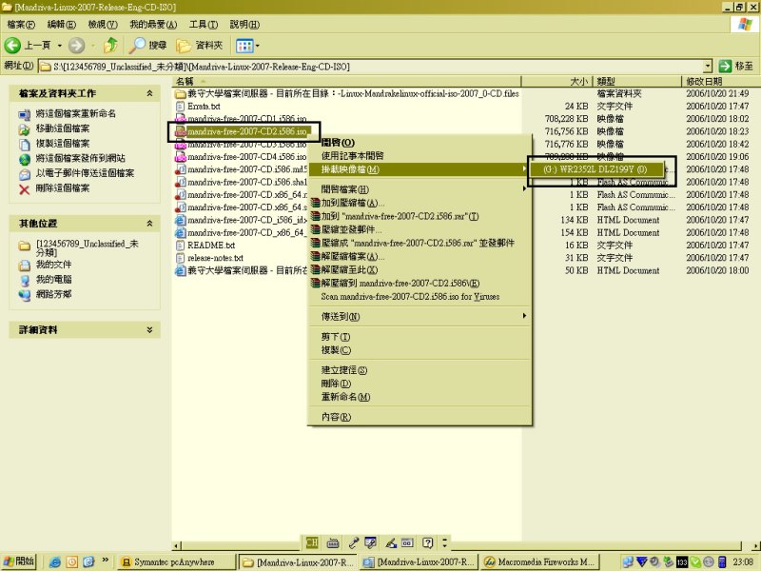
Task: Select mandriva-free-2007-CD4.i586.iso file
Action: [247, 157]
